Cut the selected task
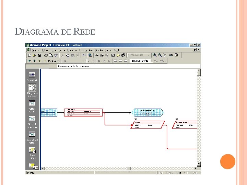 62,55
